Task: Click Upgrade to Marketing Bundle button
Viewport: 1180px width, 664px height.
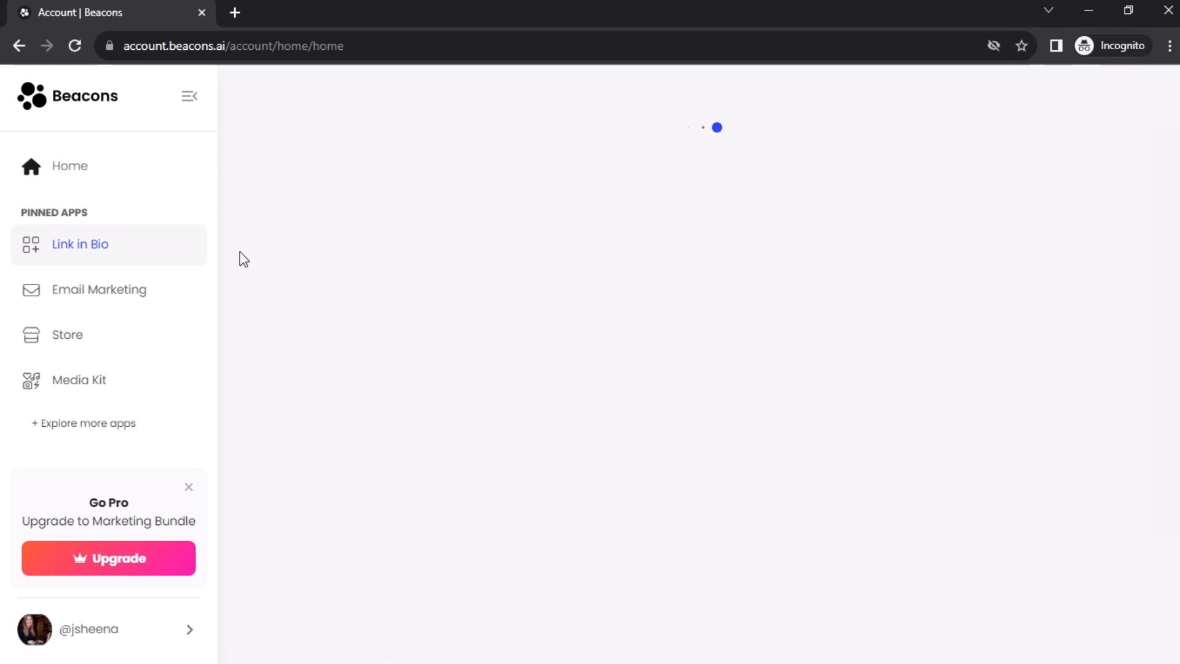Action: tap(109, 558)
